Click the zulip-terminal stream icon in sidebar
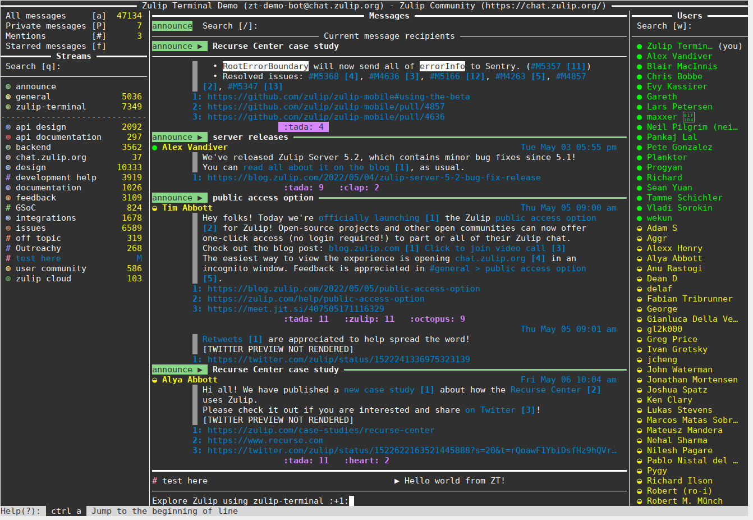This screenshot has width=753, height=520. click(x=8, y=107)
